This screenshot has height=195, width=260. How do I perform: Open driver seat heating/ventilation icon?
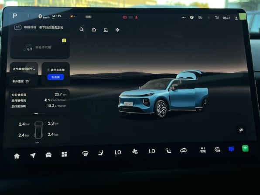coord(101,153)
